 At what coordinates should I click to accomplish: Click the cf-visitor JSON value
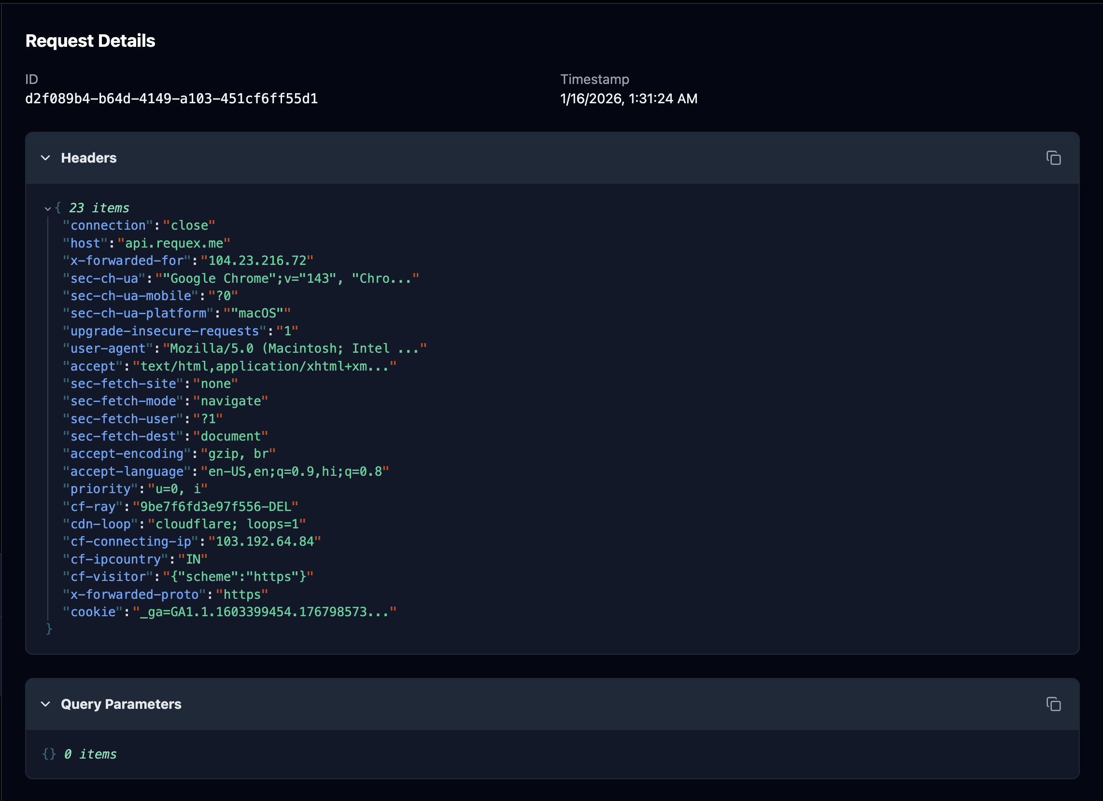pyautogui.click(x=239, y=576)
